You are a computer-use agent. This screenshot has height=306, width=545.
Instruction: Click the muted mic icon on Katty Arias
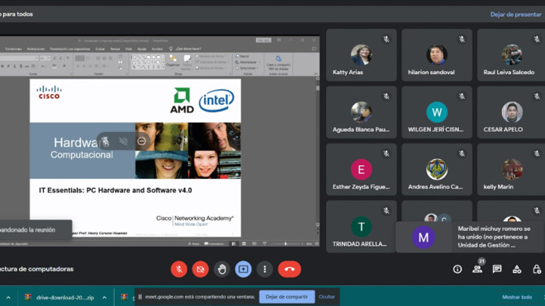click(x=386, y=40)
